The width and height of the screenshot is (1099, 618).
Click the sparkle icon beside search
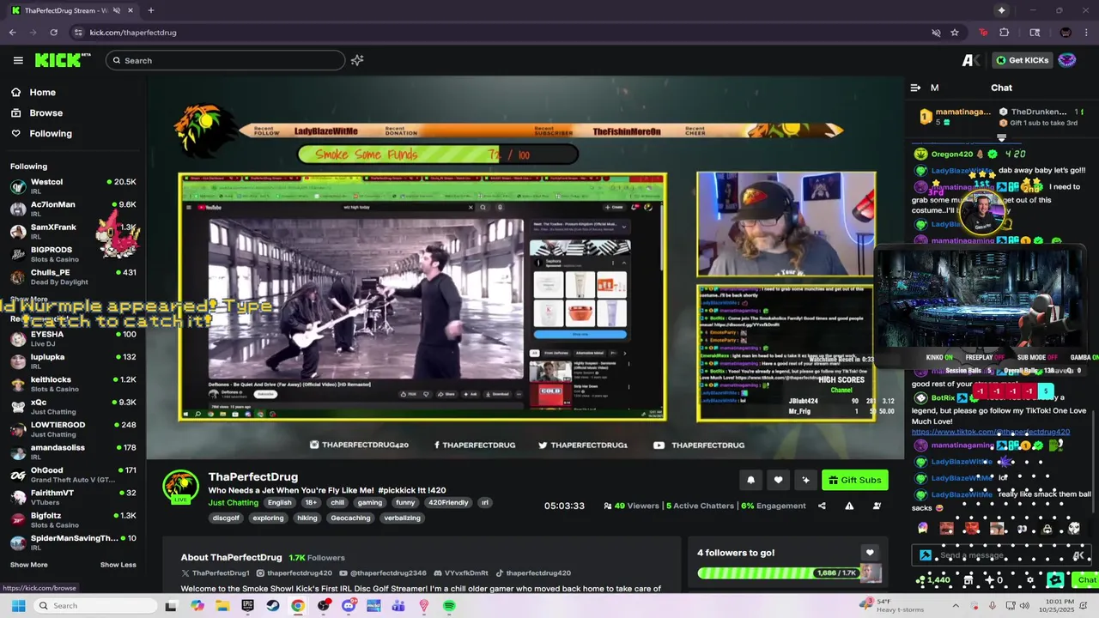(x=357, y=60)
